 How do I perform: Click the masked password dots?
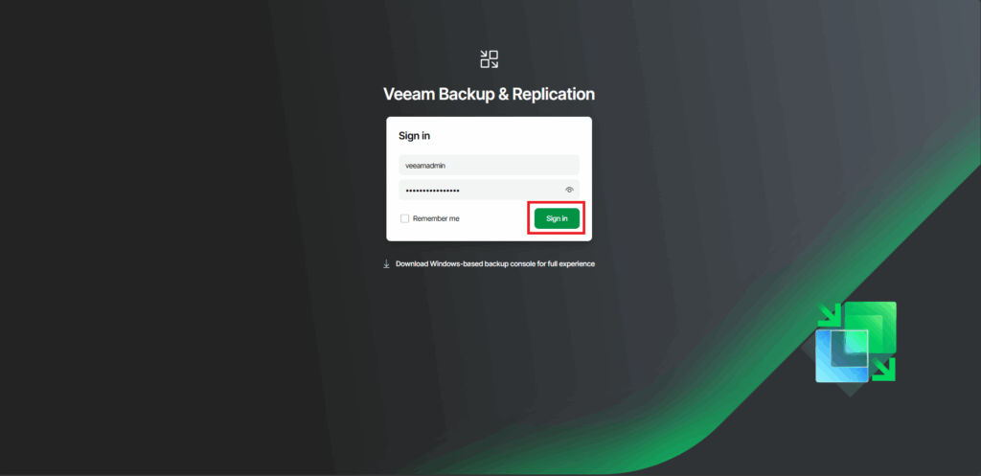pyautogui.click(x=433, y=191)
